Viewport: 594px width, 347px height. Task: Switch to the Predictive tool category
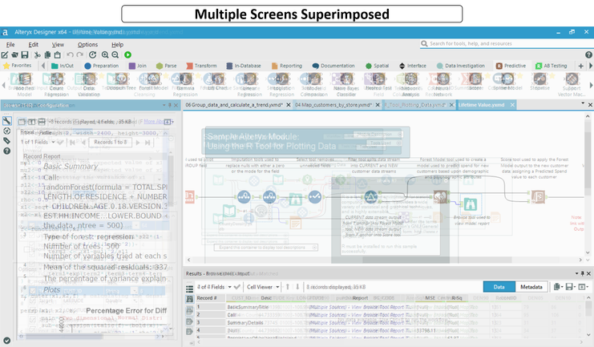tap(511, 66)
